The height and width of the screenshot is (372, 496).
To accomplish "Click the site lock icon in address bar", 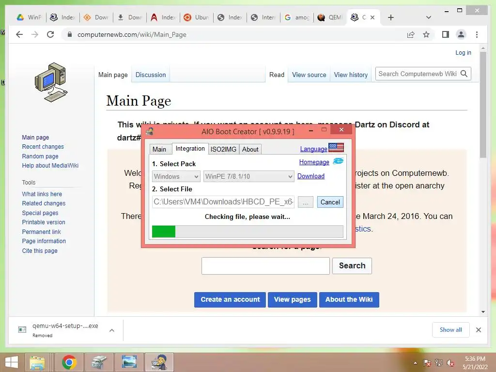I will click(x=70, y=34).
